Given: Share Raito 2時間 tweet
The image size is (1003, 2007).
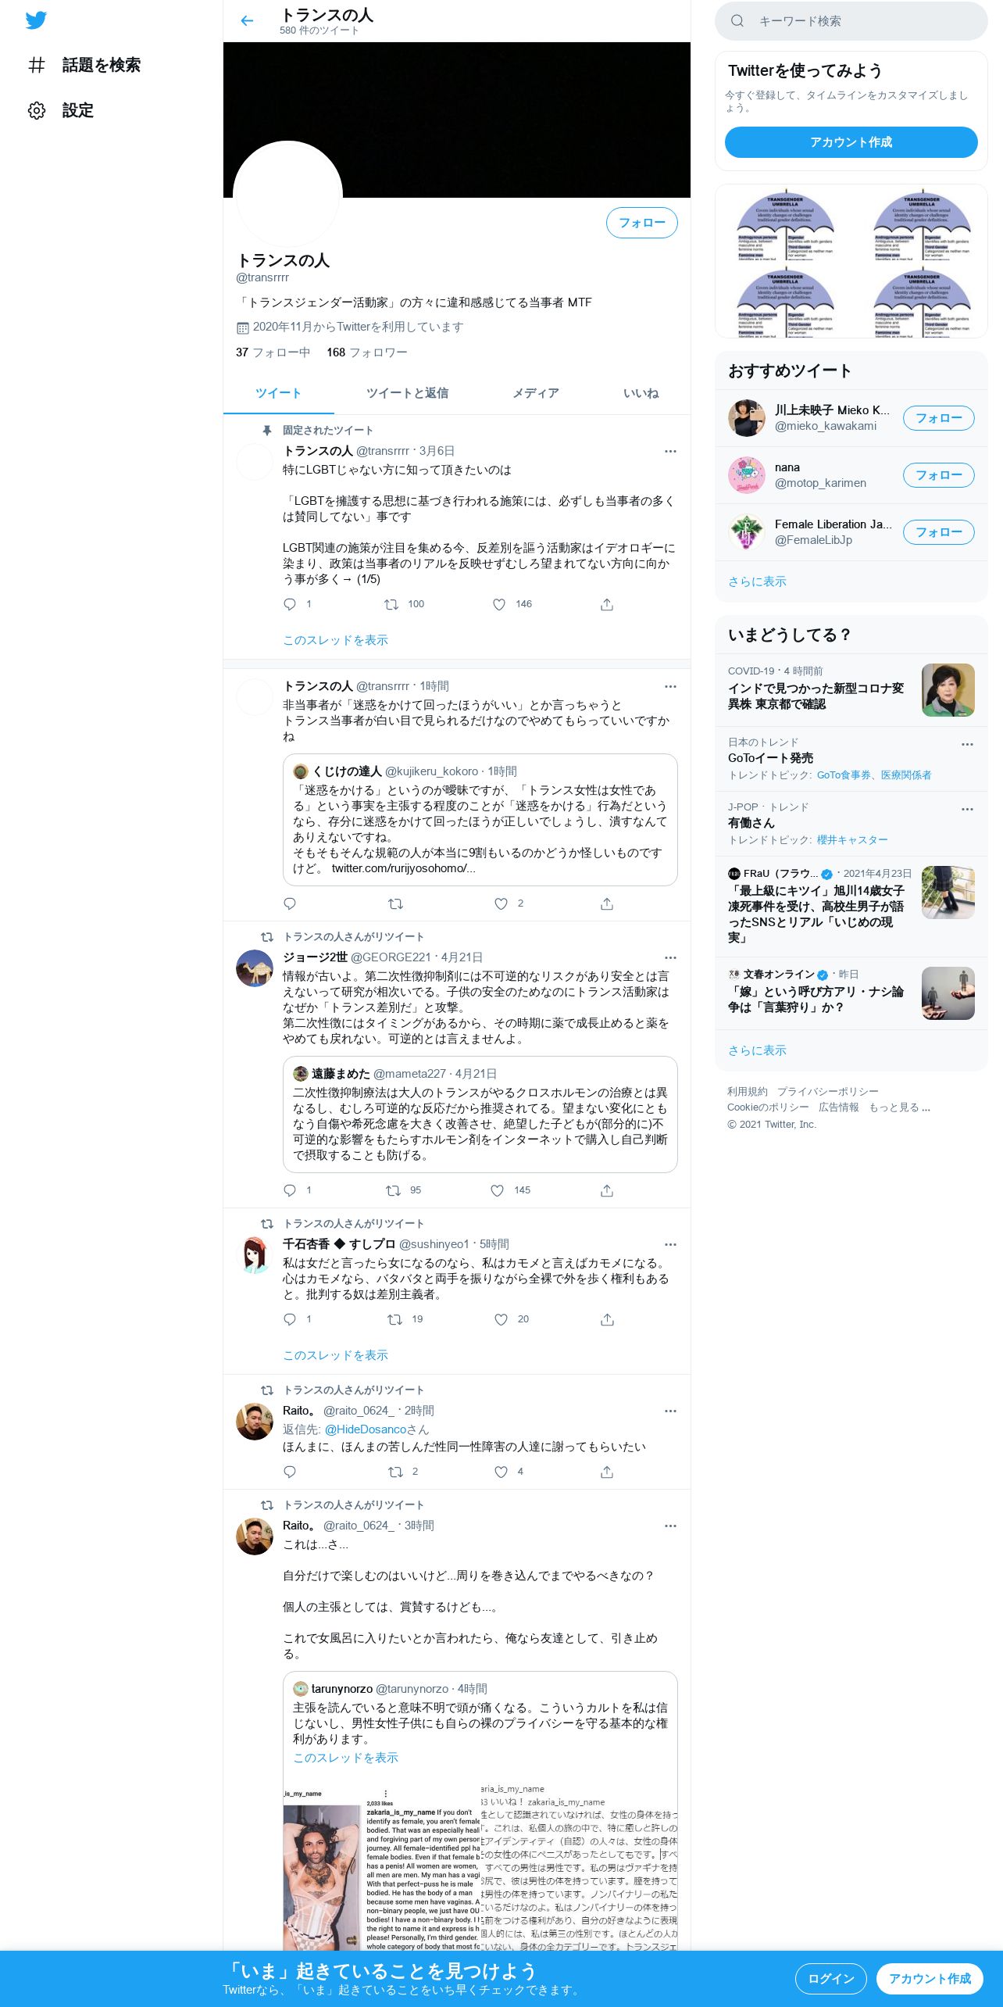Looking at the screenshot, I should tap(607, 1472).
